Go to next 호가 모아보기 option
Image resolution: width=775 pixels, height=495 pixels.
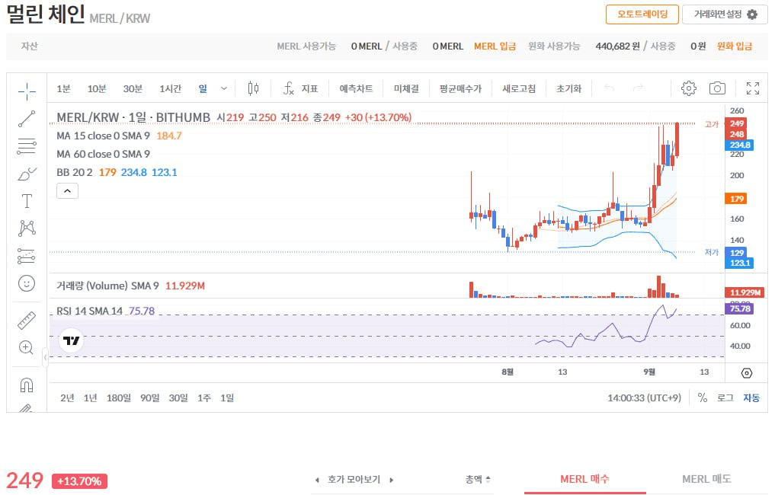392,480
